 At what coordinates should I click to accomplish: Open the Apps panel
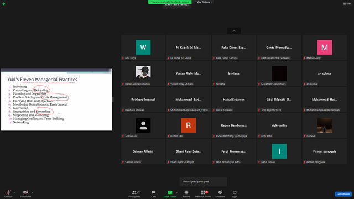pyautogui.click(x=235, y=193)
